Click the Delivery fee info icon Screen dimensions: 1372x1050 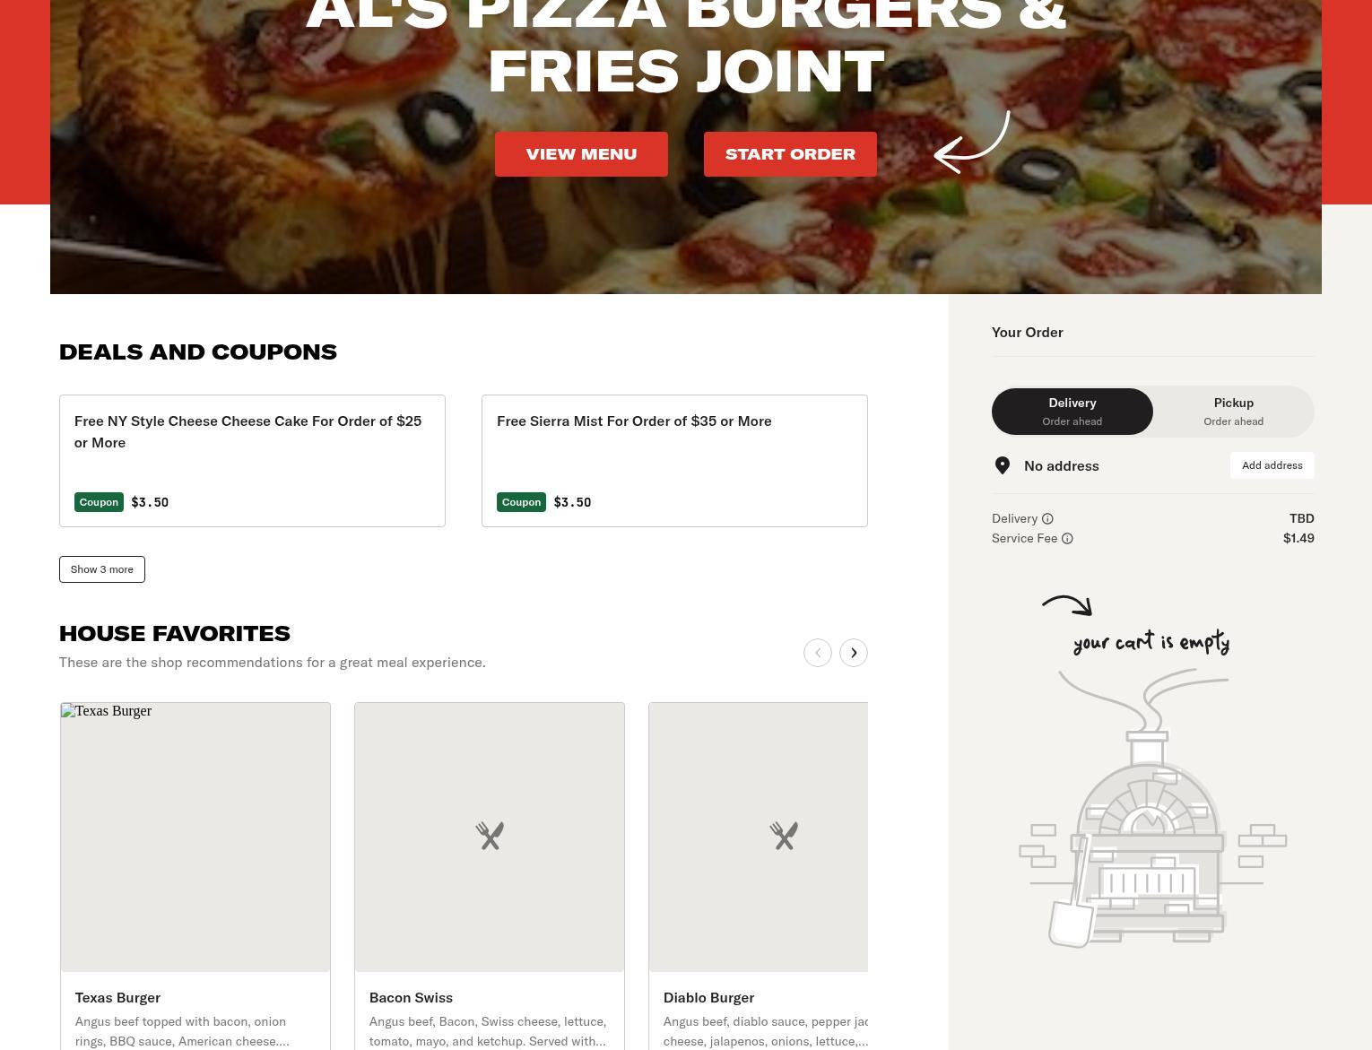pyautogui.click(x=1047, y=518)
